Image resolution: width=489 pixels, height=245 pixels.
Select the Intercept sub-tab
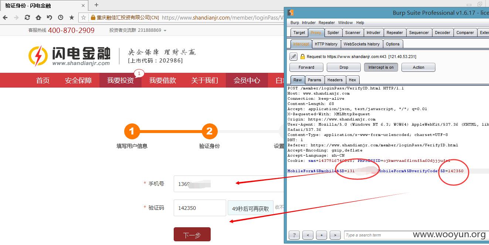(x=301, y=44)
